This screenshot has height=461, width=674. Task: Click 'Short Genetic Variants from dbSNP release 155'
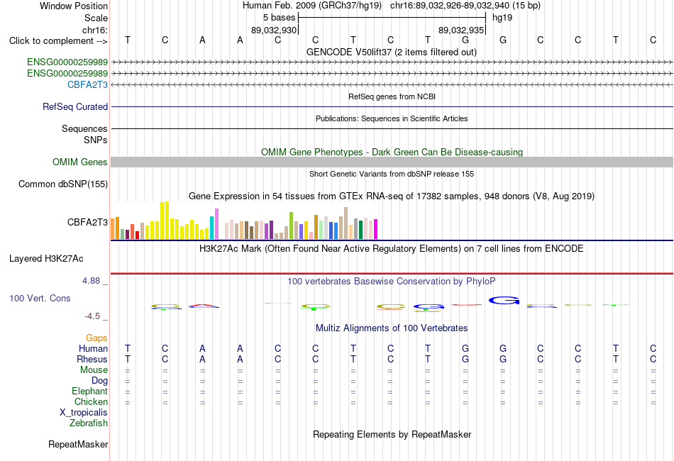392,174
